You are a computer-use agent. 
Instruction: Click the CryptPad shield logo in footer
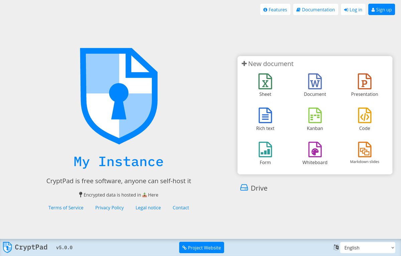7,247
